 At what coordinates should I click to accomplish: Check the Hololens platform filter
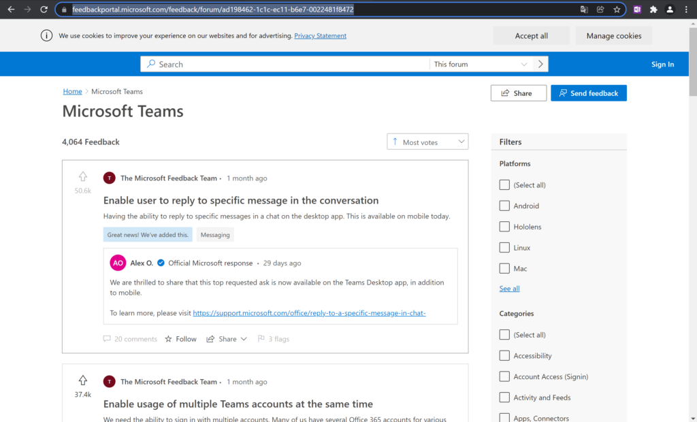point(504,227)
